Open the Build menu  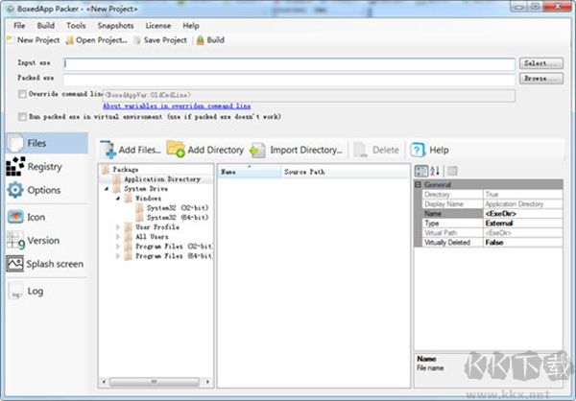[46, 26]
